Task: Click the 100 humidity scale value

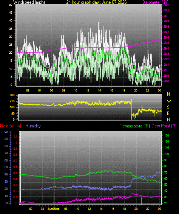Action: pyautogui.click(x=5, y=132)
